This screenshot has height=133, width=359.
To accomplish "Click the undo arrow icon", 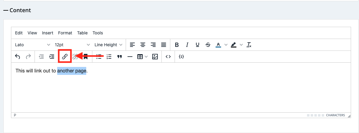I will 18,57.
